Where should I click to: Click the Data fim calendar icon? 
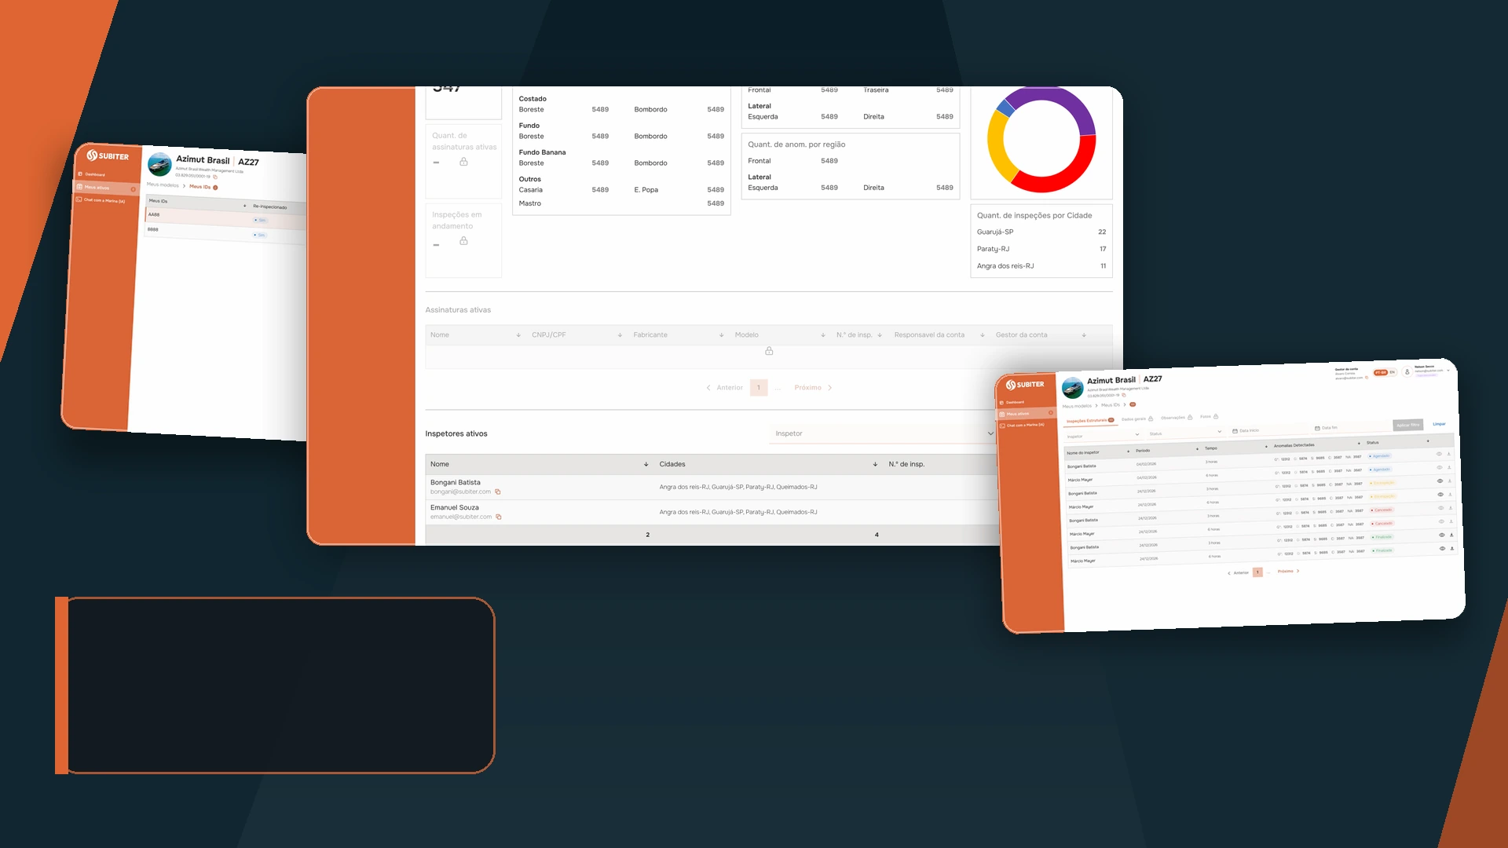click(1317, 429)
